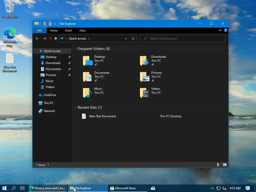Expand the chevron after Quick access in address bar
Screen dimensions: 256x192
89,38
